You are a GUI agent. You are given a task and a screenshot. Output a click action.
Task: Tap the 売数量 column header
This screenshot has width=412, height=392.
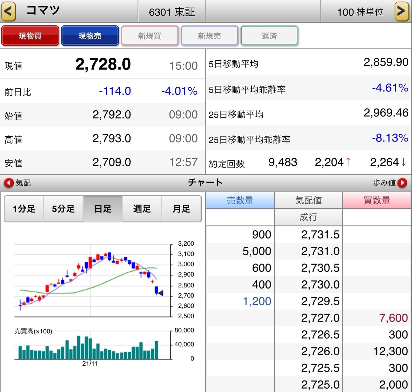[x=240, y=200]
